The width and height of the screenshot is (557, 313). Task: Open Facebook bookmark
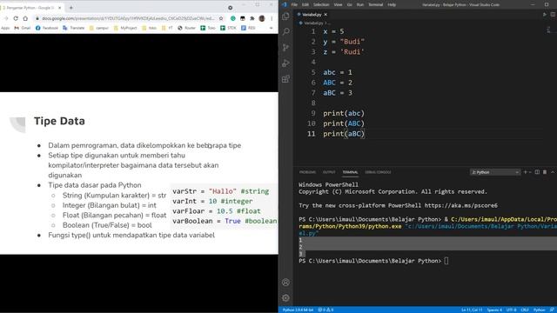[46, 28]
